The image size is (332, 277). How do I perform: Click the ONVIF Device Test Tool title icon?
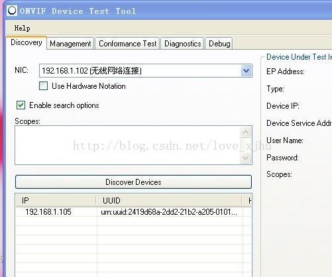click(x=12, y=11)
